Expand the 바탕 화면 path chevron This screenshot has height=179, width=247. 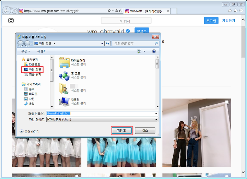click(54, 43)
